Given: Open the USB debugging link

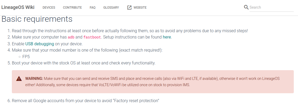Looking at the screenshot, I should tap(40, 44).
